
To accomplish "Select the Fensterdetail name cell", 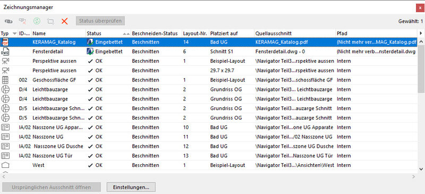I will (48, 52).
